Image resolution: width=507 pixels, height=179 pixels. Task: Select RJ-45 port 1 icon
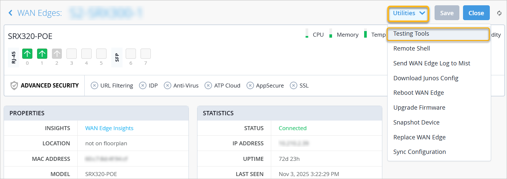[x=42, y=54]
